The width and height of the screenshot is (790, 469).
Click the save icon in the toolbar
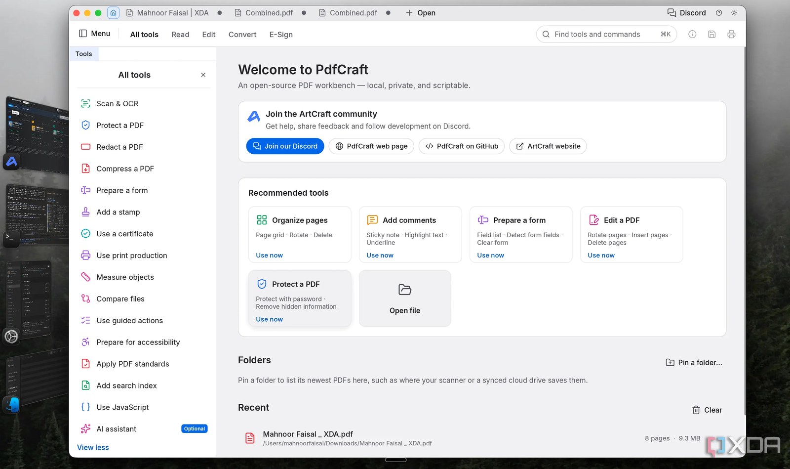coord(712,34)
